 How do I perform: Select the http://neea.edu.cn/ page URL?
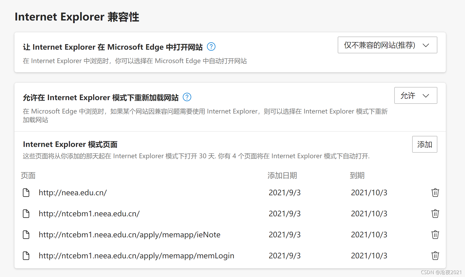click(73, 193)
